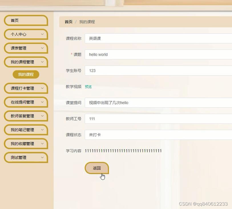
Task: Click the 课程名称 label
Action: [x=74, y=38]
